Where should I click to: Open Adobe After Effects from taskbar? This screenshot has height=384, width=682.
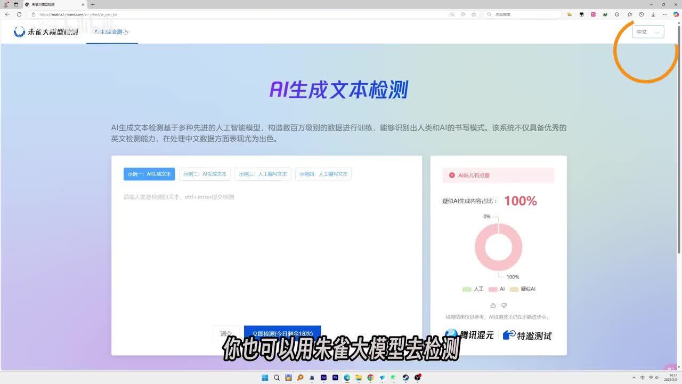pyautogui.click(x=323, y=378)
